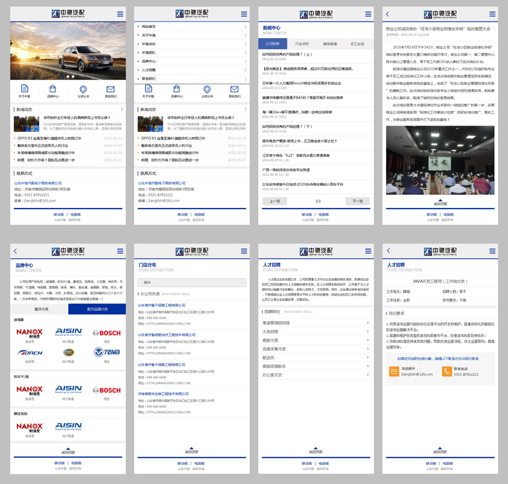Expand the 办公室文员 job listing

click(316, 375)
